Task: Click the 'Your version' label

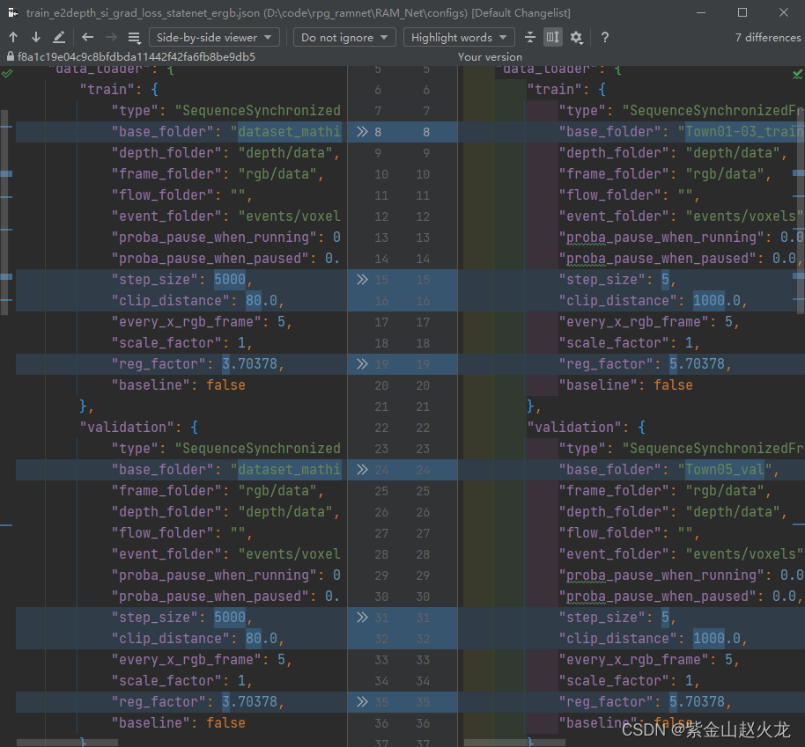Action: (x=490, y=57)
